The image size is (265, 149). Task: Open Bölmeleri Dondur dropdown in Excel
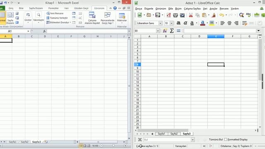click(58, 22)
